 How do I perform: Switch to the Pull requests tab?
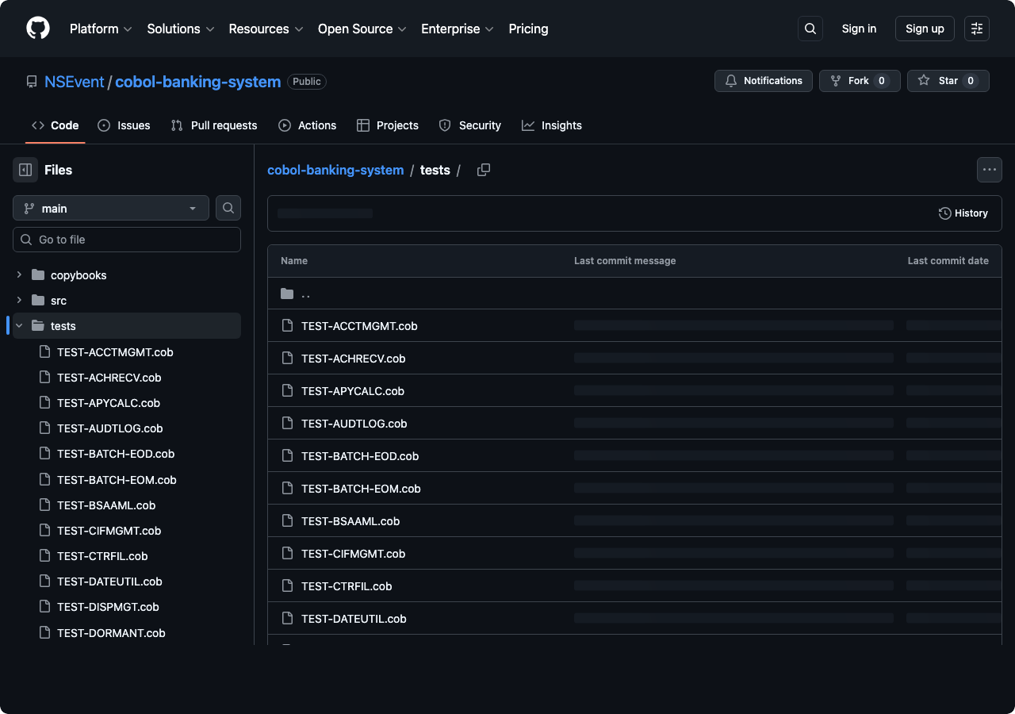tap(214, 125)
